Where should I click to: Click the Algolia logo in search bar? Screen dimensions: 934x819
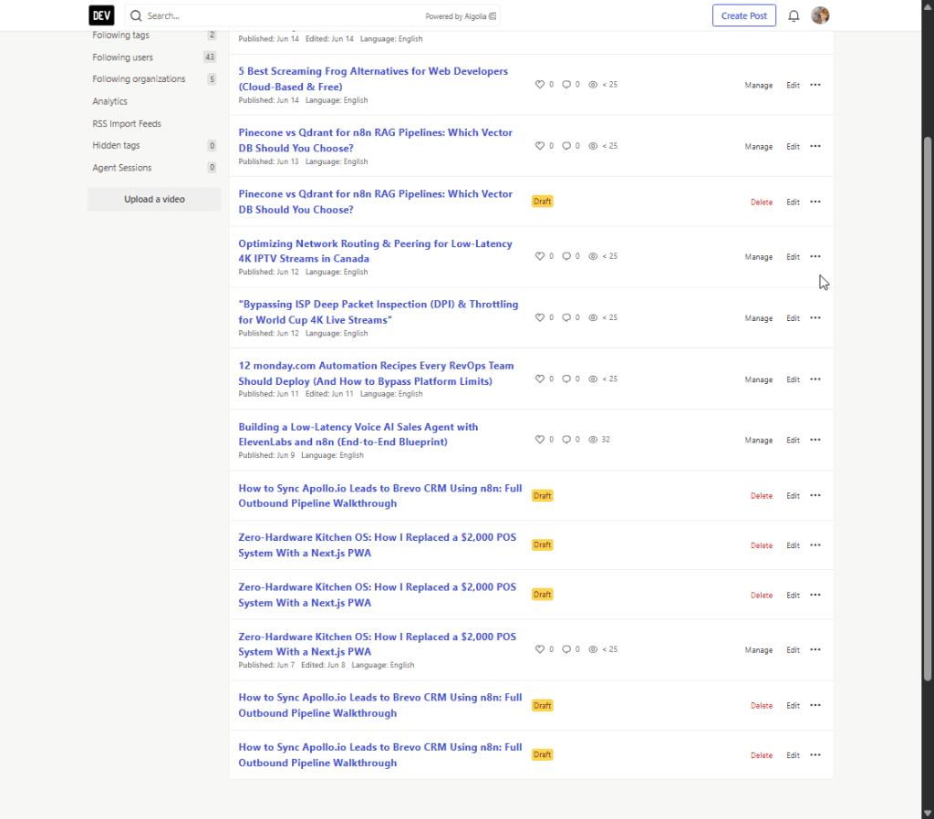pyautogui.click(x=493, y=16)
